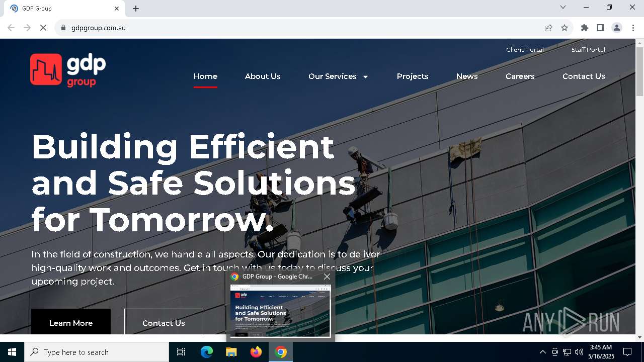Open the Staff Portal link

588,50
